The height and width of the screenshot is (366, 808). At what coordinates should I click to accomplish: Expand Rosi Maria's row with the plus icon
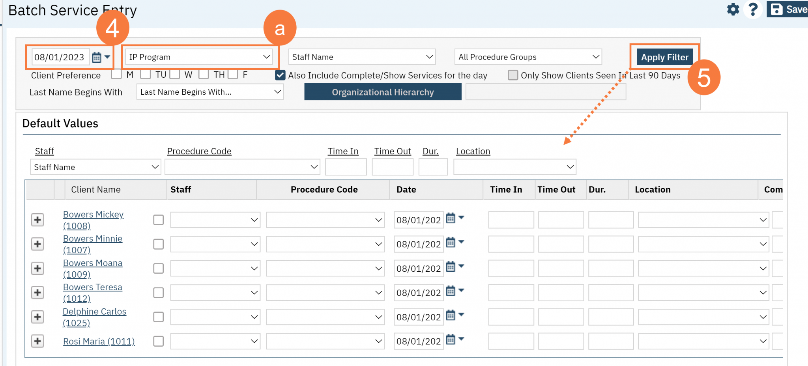[x=37, y=341]
